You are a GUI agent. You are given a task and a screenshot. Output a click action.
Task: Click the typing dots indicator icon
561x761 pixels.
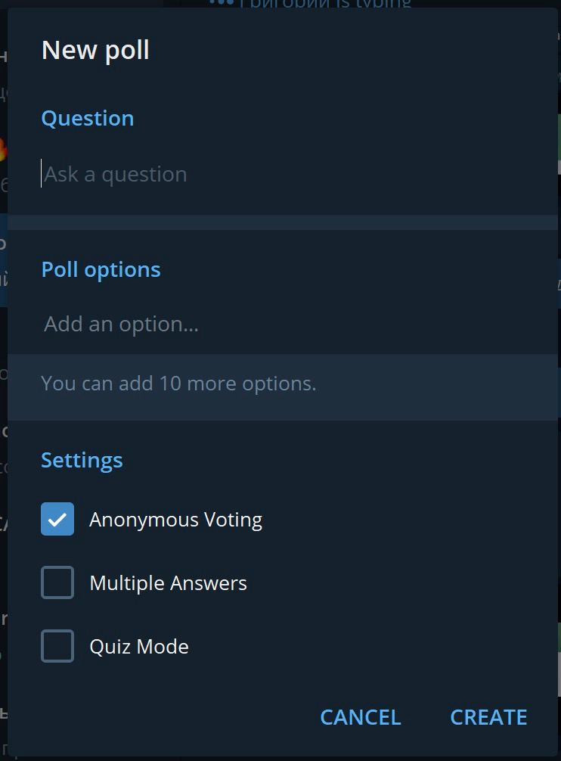click(x=222, y=3)
